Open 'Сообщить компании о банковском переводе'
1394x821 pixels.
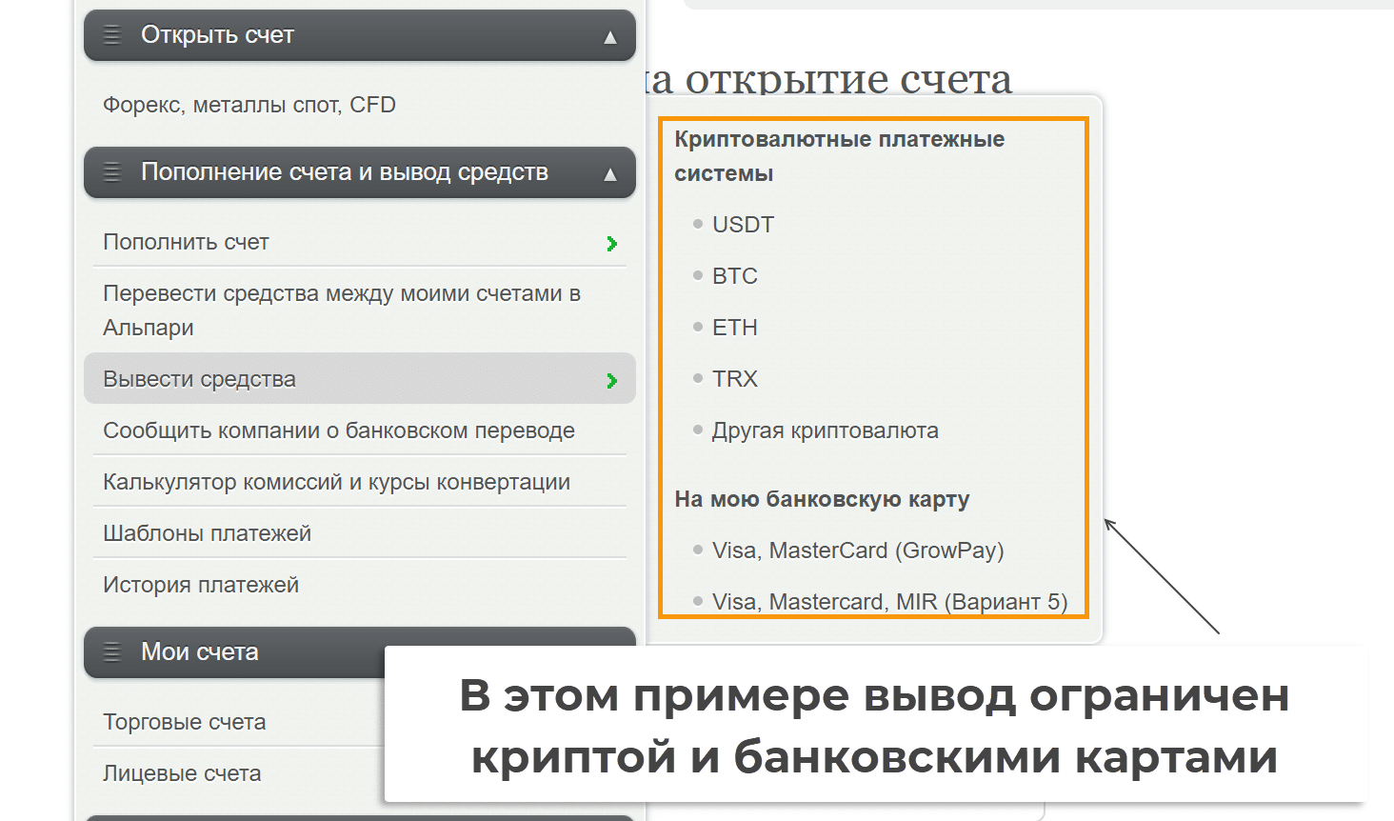pos(338,431)
